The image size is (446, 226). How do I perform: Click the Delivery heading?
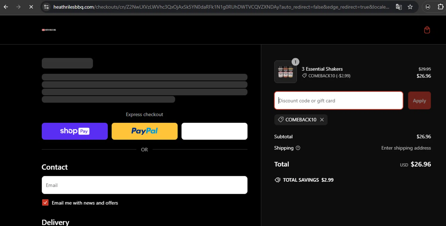tap(55, 222)
